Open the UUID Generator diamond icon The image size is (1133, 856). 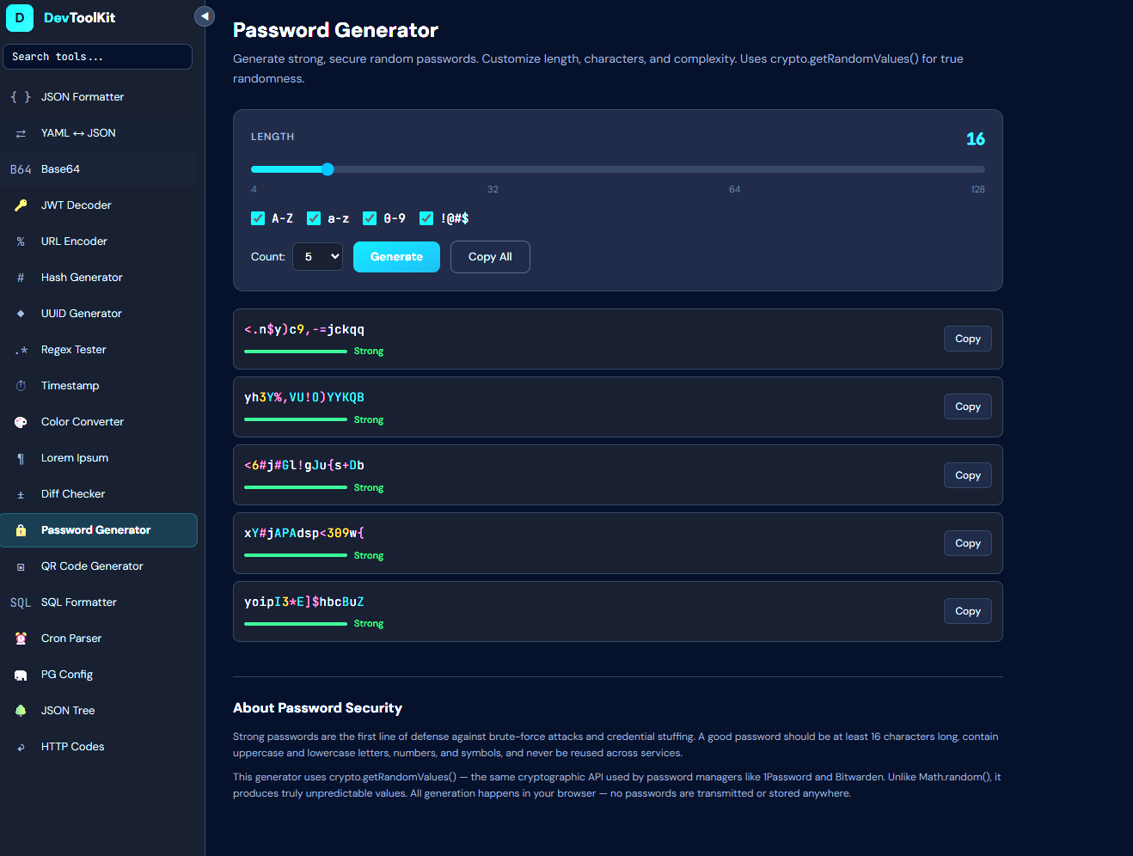[20, 313]
